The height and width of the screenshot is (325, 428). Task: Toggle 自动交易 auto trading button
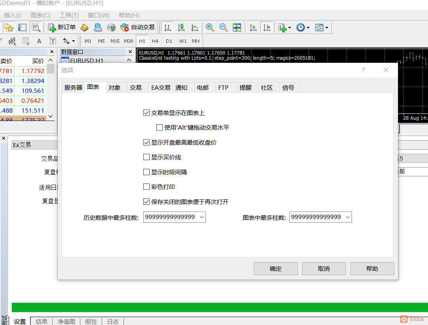pos(137,27)
